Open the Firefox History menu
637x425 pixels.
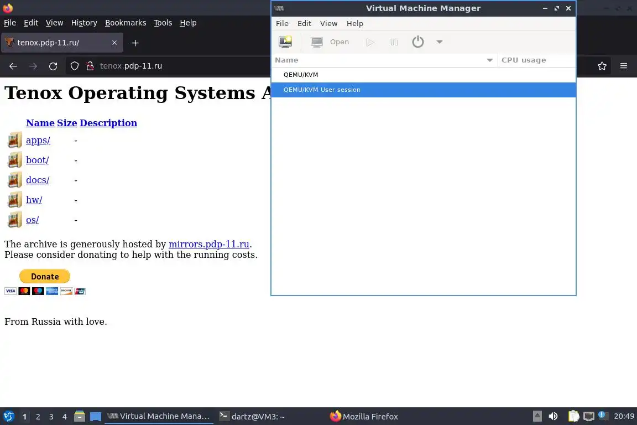84,23
